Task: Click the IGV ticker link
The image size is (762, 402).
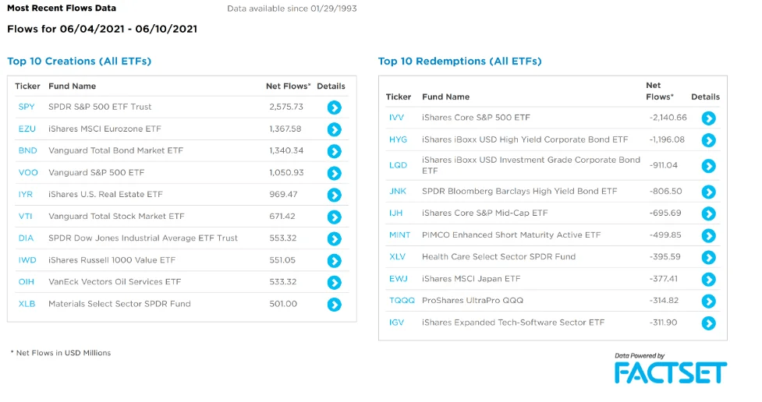Action: 396,322
